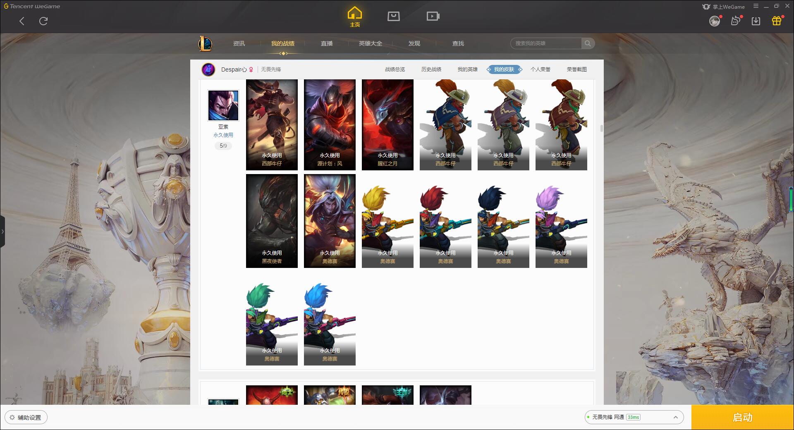
Task: Switch to the 荣誉截图 sub-tab
Action: point(577,69)
